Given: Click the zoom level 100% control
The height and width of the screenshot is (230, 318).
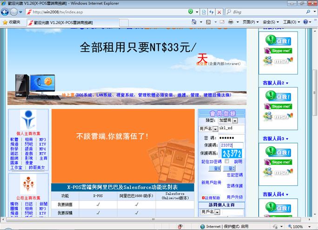Looking at the screenshot, I should pyautogui.click(x=298, y=227).
